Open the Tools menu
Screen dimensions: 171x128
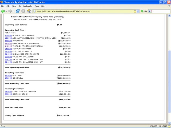coord(37,6)
